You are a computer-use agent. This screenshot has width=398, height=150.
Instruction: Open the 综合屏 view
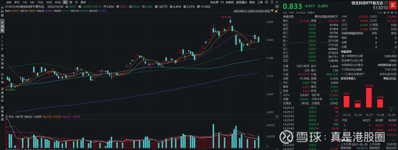pos(214,2)
